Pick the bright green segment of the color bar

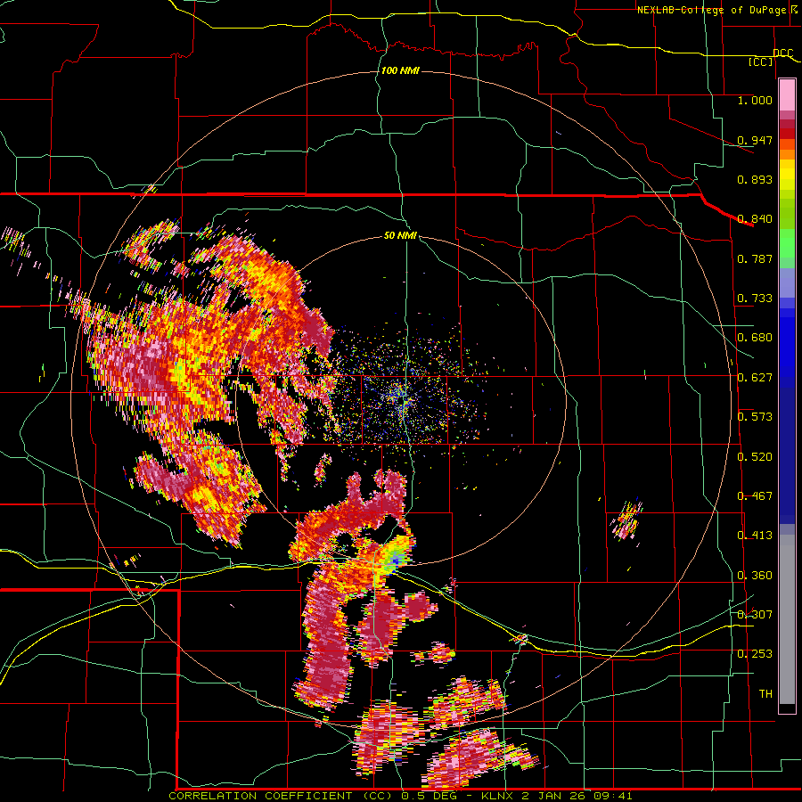[x=787, y=243]
